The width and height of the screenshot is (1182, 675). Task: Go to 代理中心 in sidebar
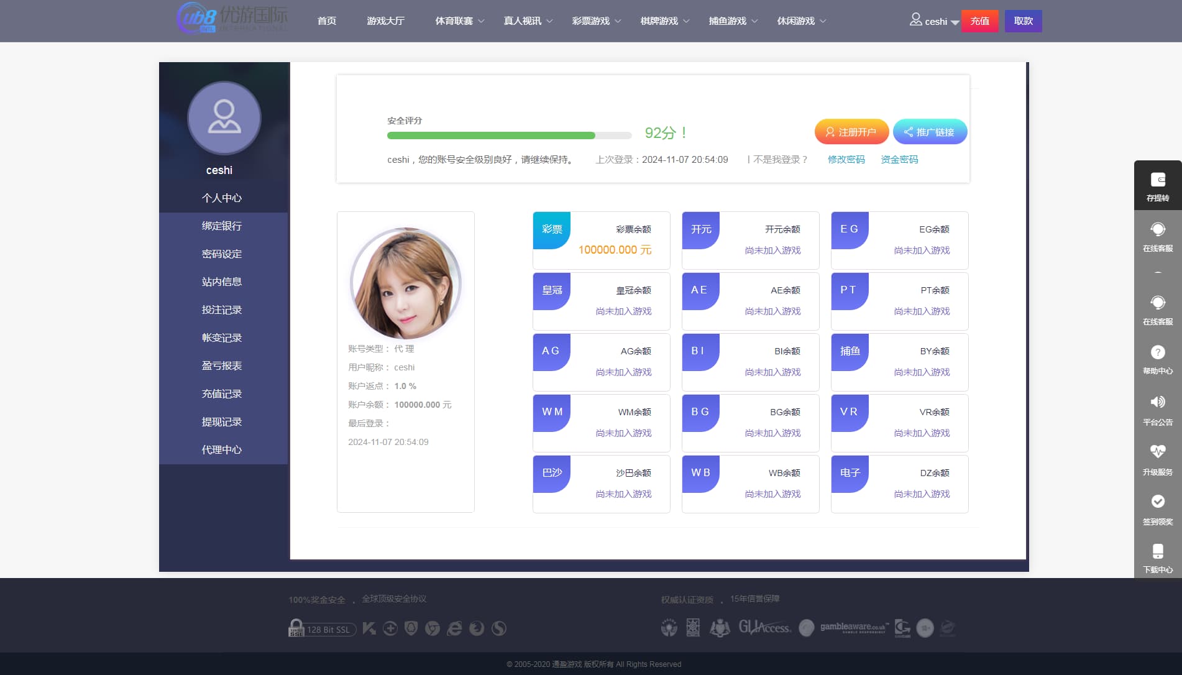[222, 450]
